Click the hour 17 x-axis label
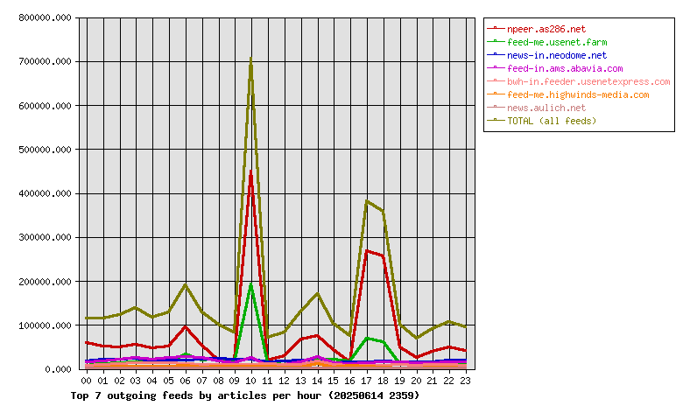 tap(366, 381)
